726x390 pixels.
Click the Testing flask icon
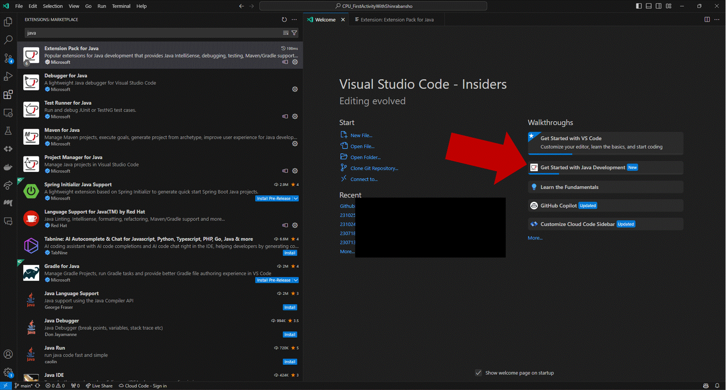click(x=8, y=131)
